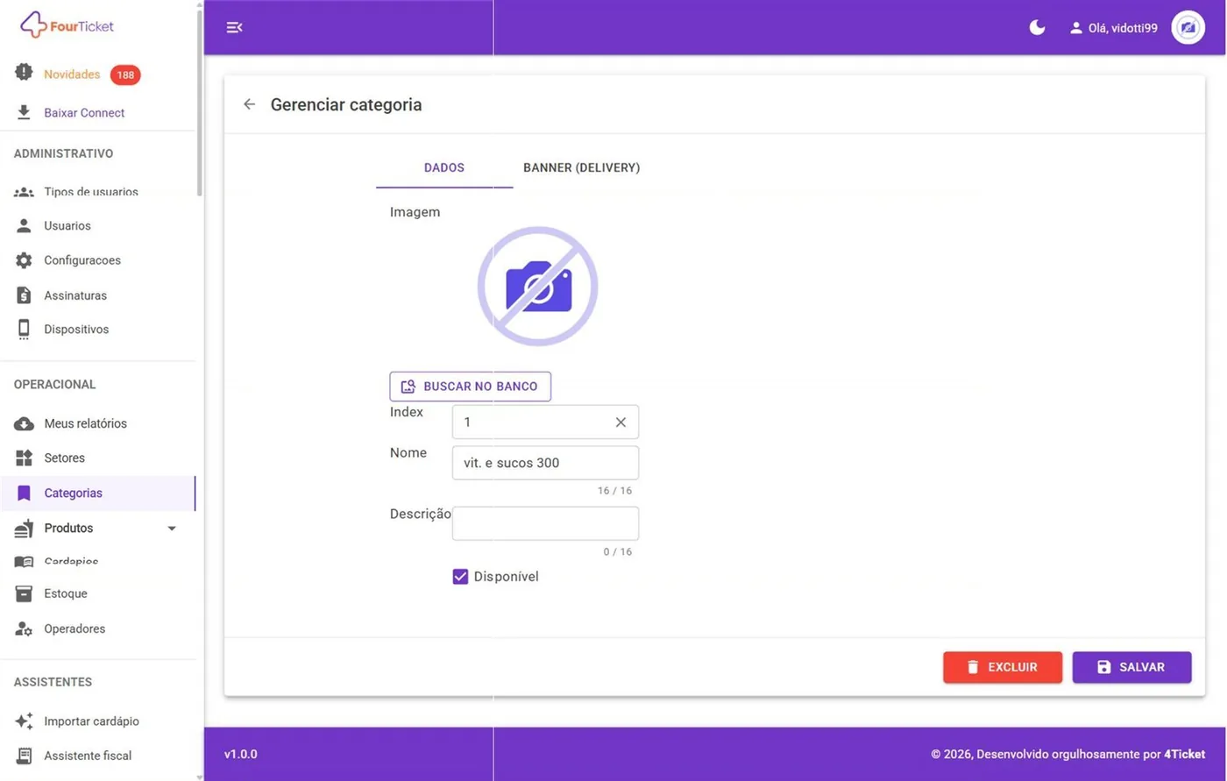
Task: Open Estoque archive box icon
Action: click(x=25, y=593)
